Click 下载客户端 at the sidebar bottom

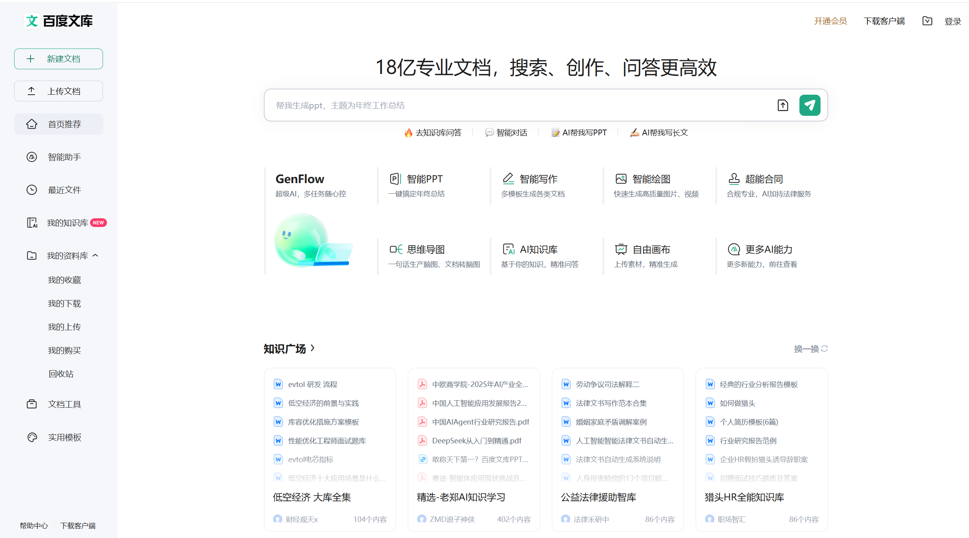tap(78, 525)
